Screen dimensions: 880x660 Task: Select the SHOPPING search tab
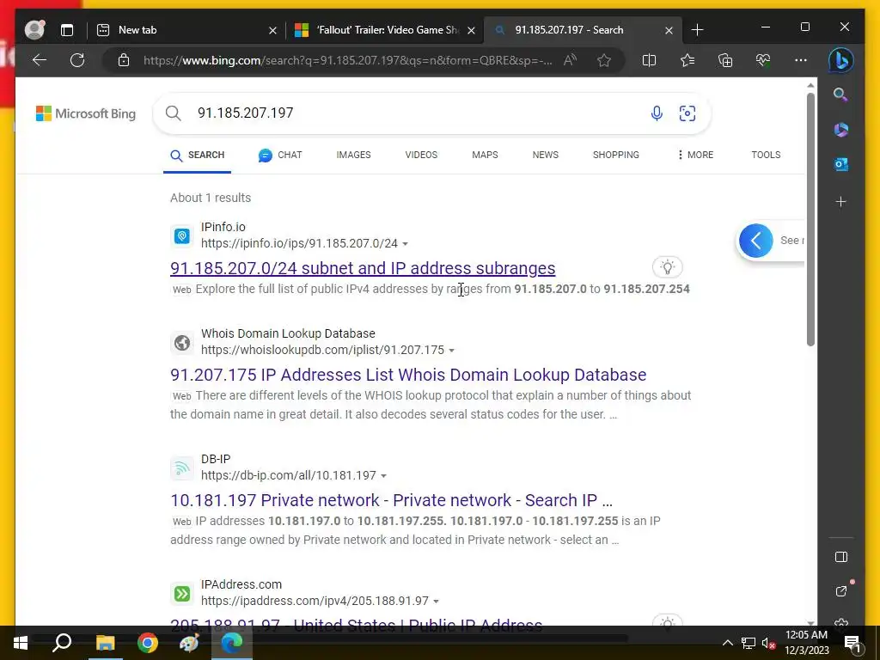click(615, 155)
